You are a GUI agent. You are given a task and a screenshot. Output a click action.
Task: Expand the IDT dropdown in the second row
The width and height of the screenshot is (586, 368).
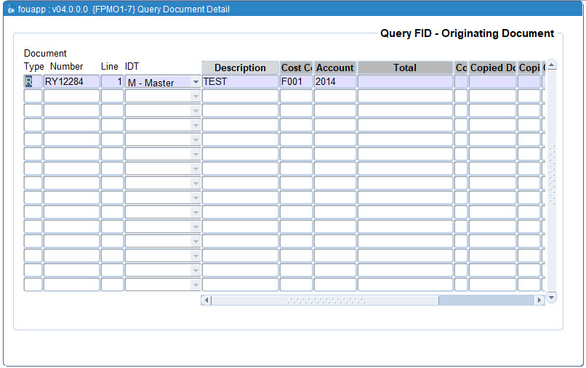(196, 97)
